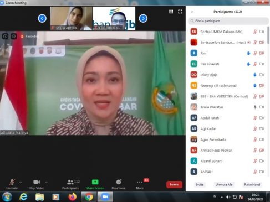The width and height of the screenshot is (270, 202).
Task: Open the More options menu
Action: [x=140, y=184]
